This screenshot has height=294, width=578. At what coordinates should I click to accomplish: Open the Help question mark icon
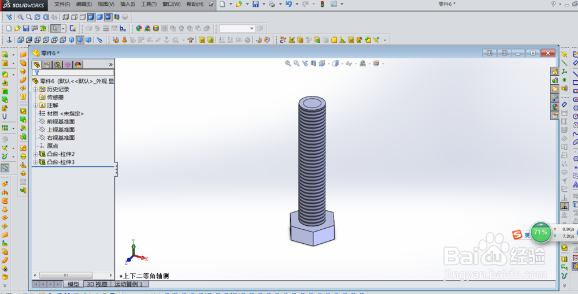(553, 4)
